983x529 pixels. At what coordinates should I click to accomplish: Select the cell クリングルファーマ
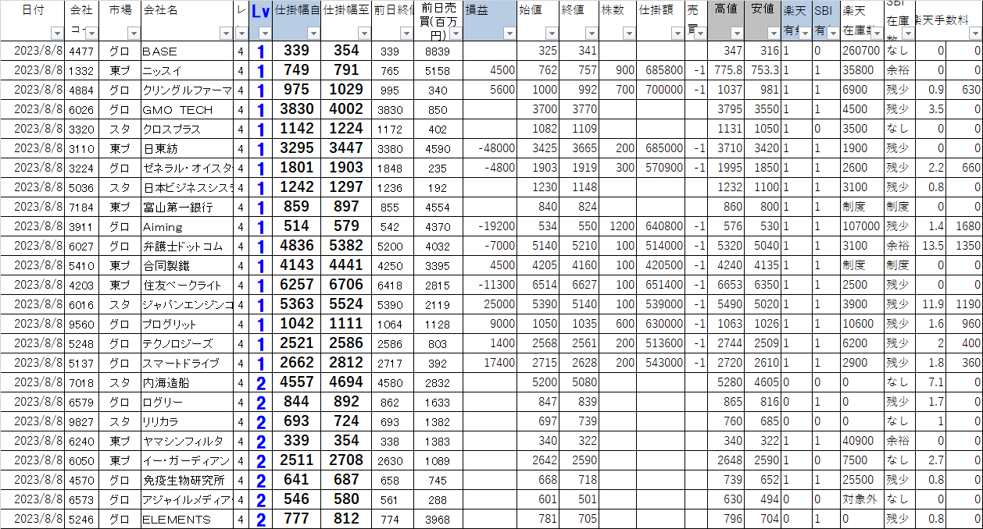(187, 90)
